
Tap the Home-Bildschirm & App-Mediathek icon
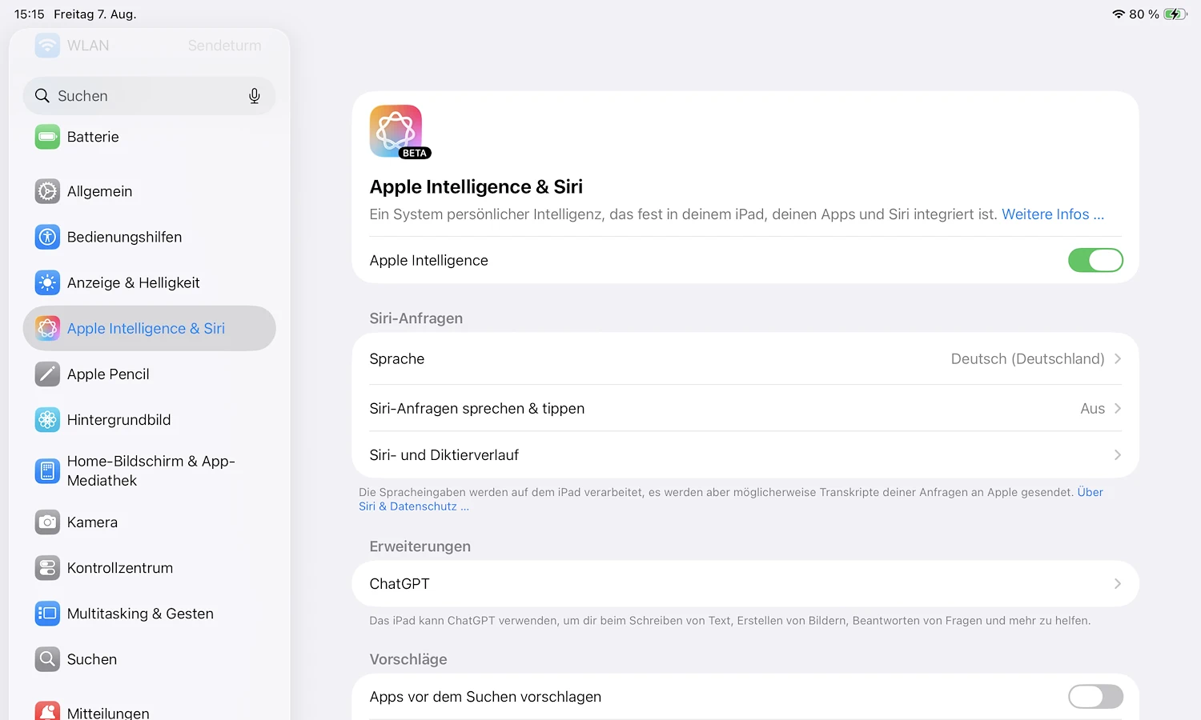(x=47, y=471)
